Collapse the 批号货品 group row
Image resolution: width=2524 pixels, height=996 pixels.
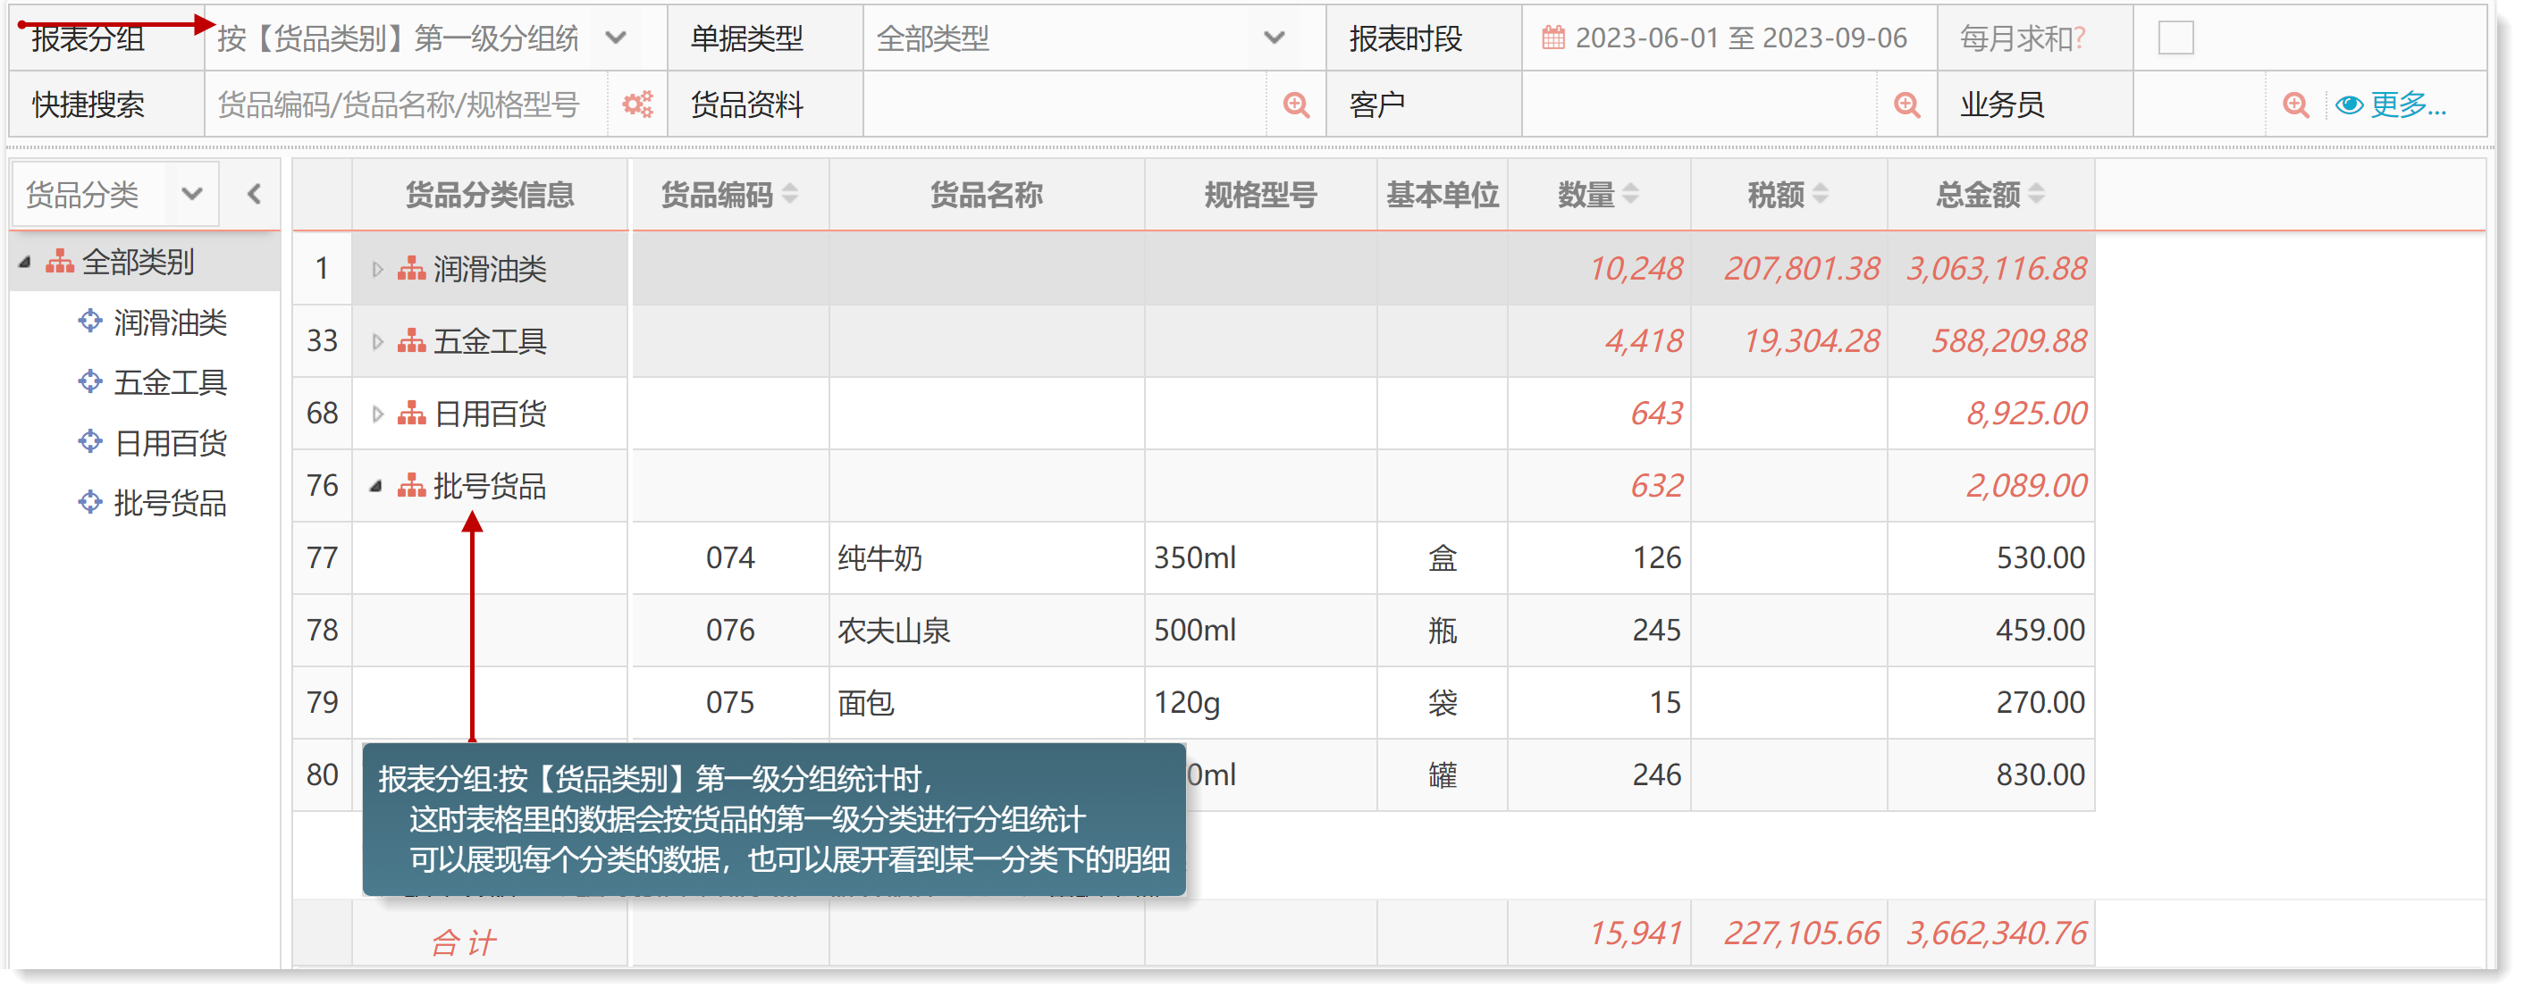tap(376, 486)
